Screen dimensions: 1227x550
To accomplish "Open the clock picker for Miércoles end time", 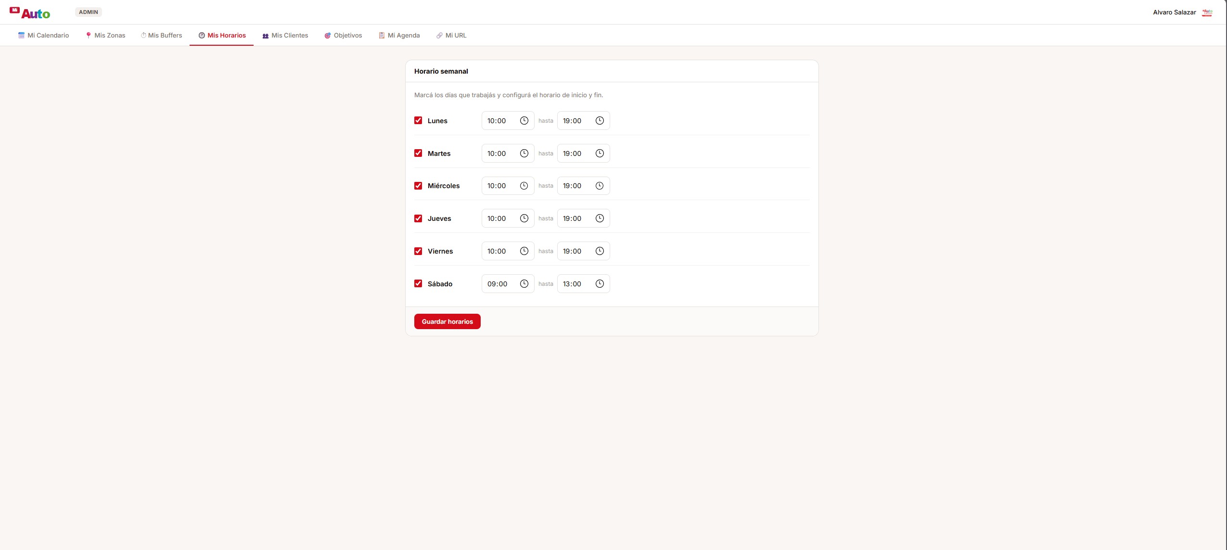I will [600, 186].
